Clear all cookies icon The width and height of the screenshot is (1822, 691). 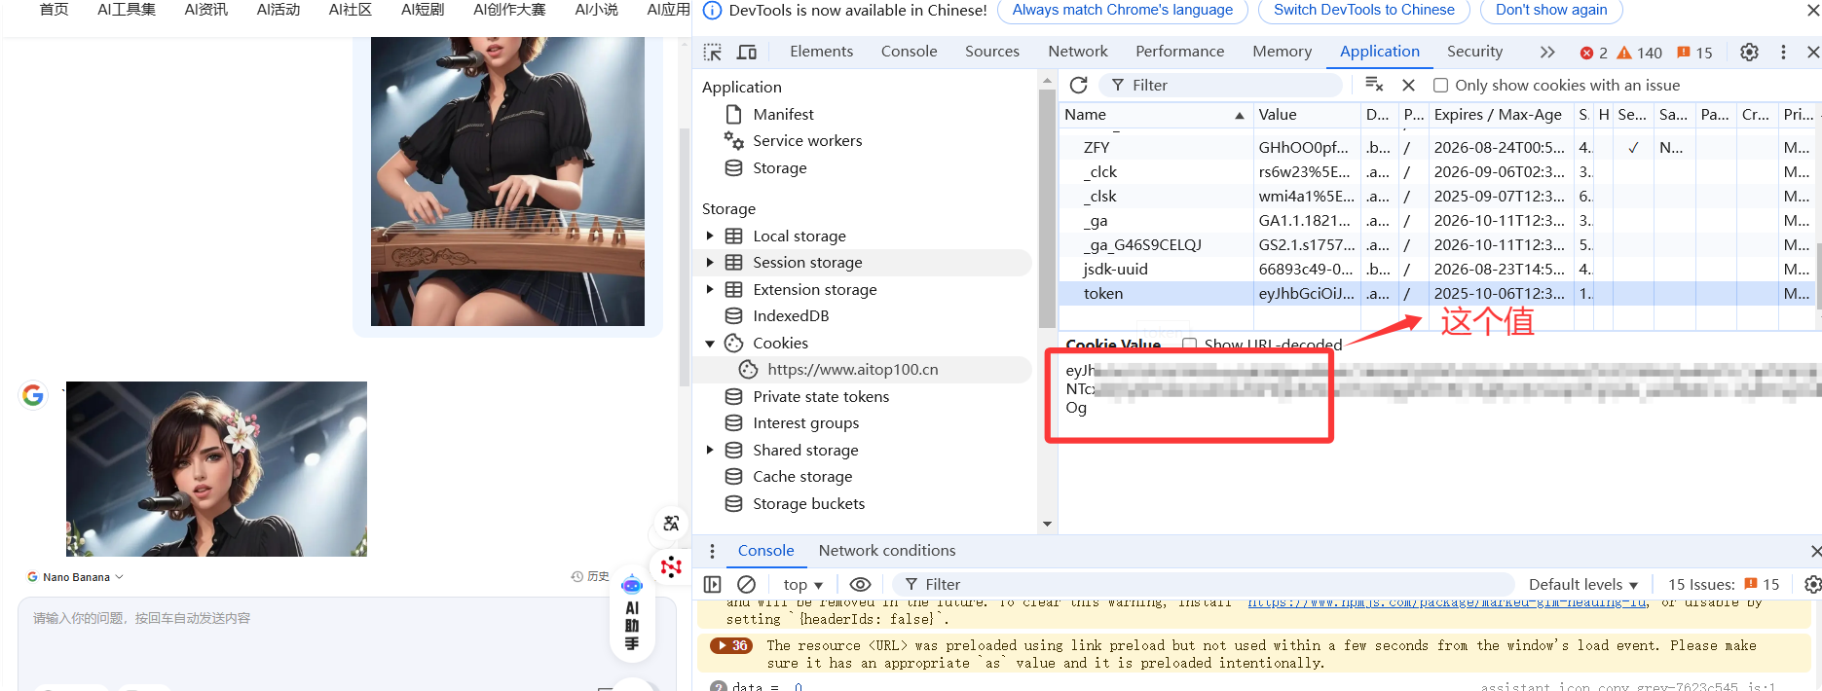coord(1374,85)
